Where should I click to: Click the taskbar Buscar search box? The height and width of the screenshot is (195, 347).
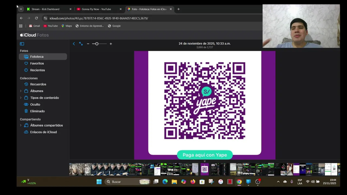(128, 182)
